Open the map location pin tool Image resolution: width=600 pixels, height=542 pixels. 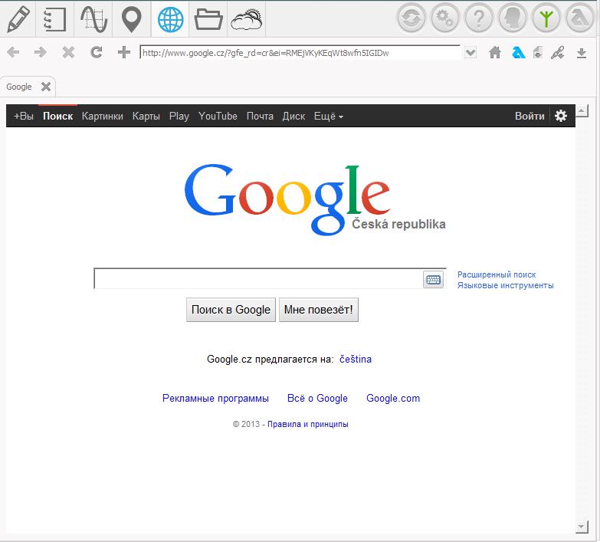(132, 18)
